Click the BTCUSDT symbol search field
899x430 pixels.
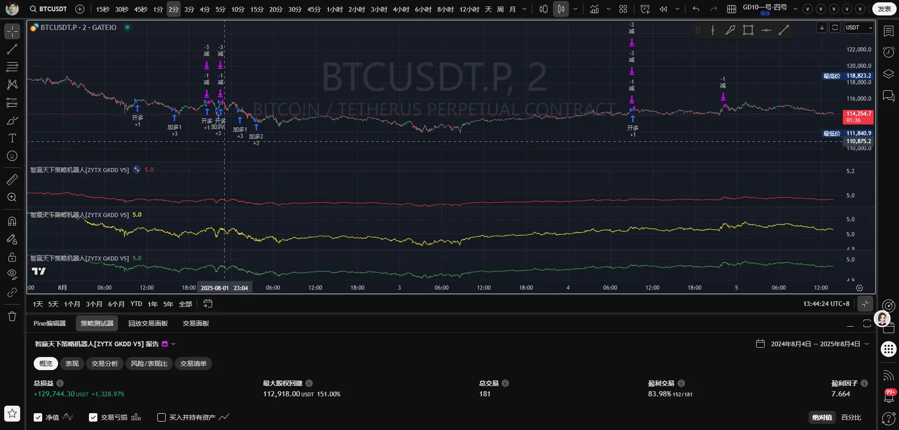coord(48,9)
